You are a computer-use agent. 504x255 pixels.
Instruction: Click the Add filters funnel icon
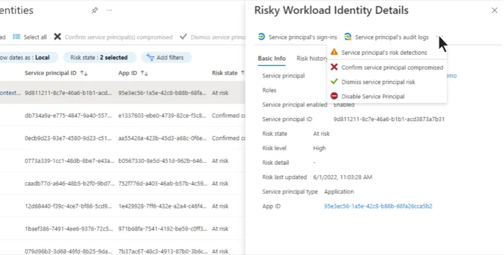150,58
